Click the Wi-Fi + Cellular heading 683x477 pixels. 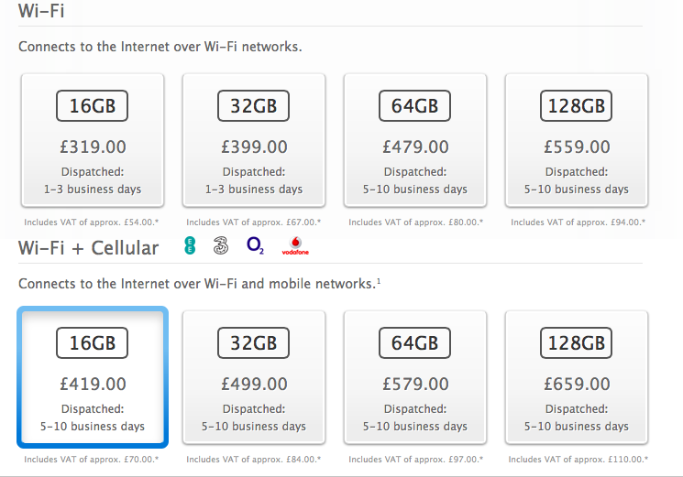click(88, 248)
